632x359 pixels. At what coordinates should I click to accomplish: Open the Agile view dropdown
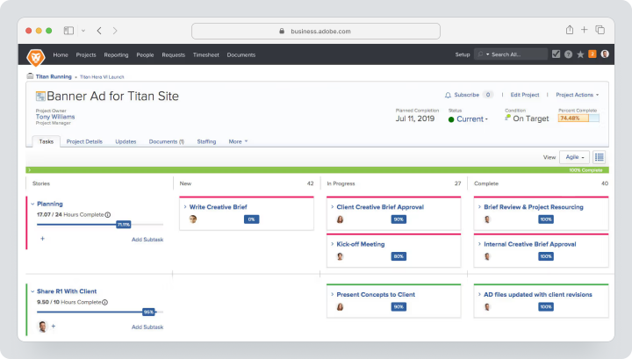click(x=574, y=157)
